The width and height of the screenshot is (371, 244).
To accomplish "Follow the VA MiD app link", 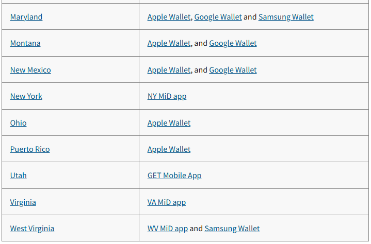I will click(167, 202).
